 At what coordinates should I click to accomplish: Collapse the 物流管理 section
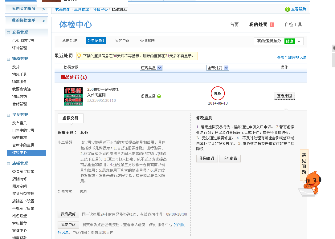[x=9, y=59]
